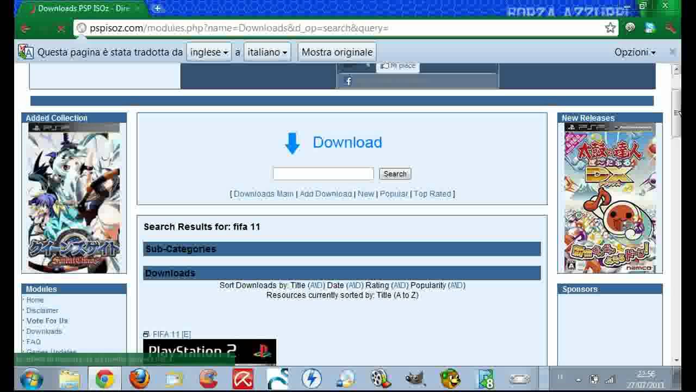Show hidden system tray icons
The image size is (696, 392).
click(x=578, y=379)
